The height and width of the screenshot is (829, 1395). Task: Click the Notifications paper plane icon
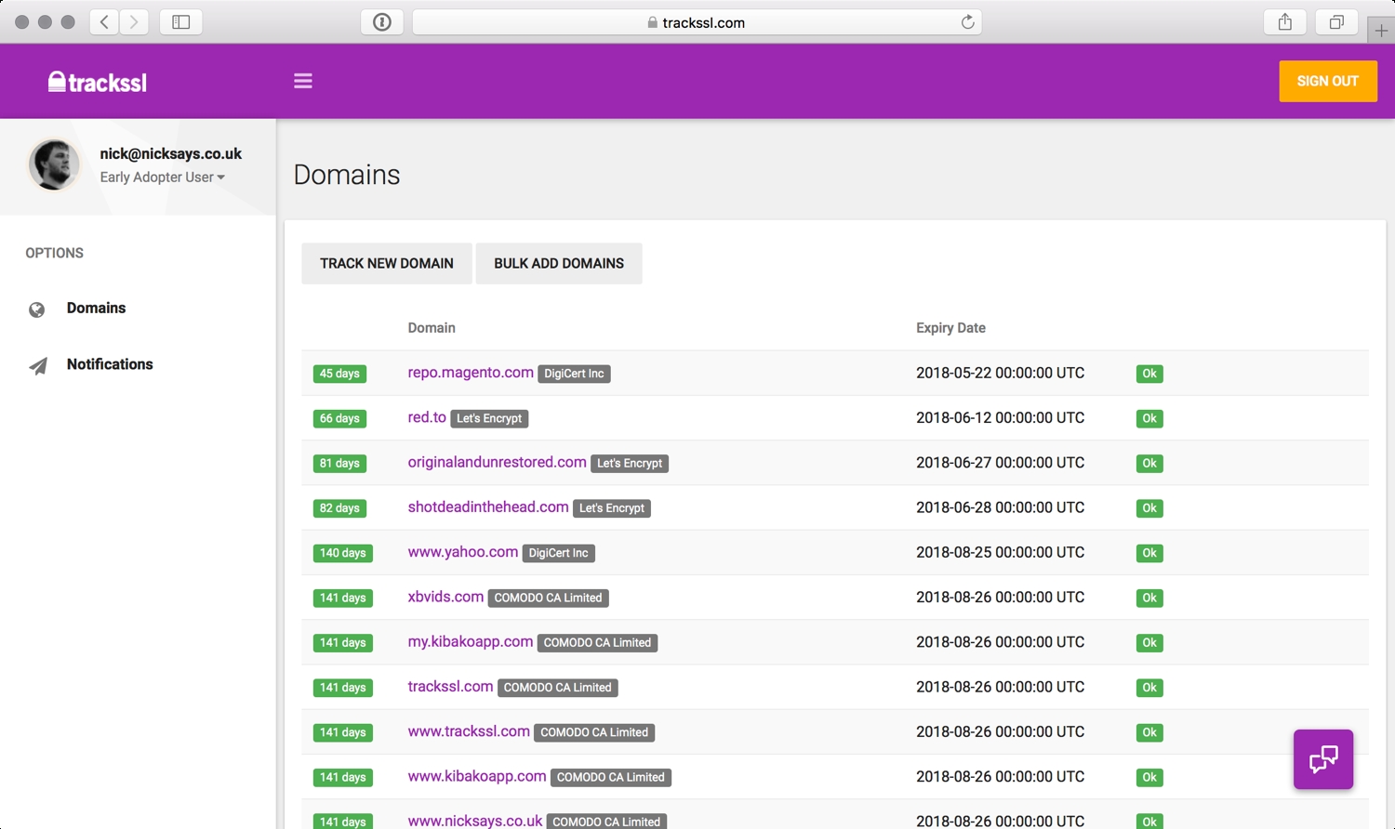click(38, 365)
